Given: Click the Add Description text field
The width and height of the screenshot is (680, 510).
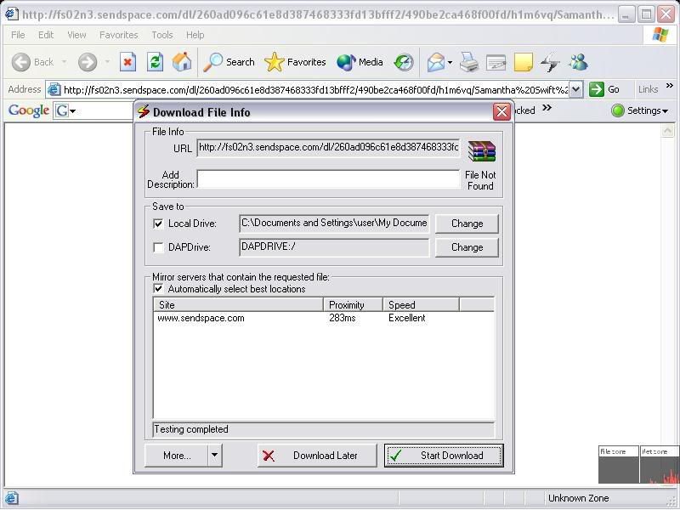Looking at the screenshot, I should pos(328,178).
